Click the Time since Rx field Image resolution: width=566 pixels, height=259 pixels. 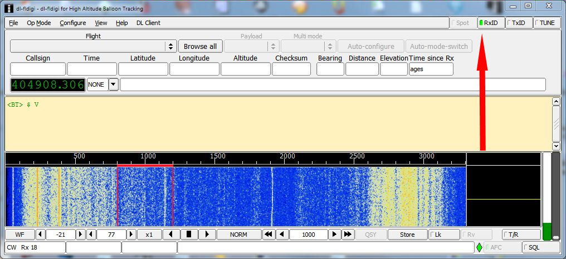[431, 69]
